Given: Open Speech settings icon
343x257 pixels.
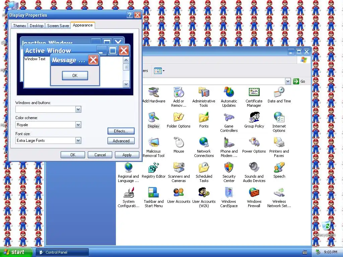Looking at the screenshot, I should pyautogui.click(x=279, y=170).
